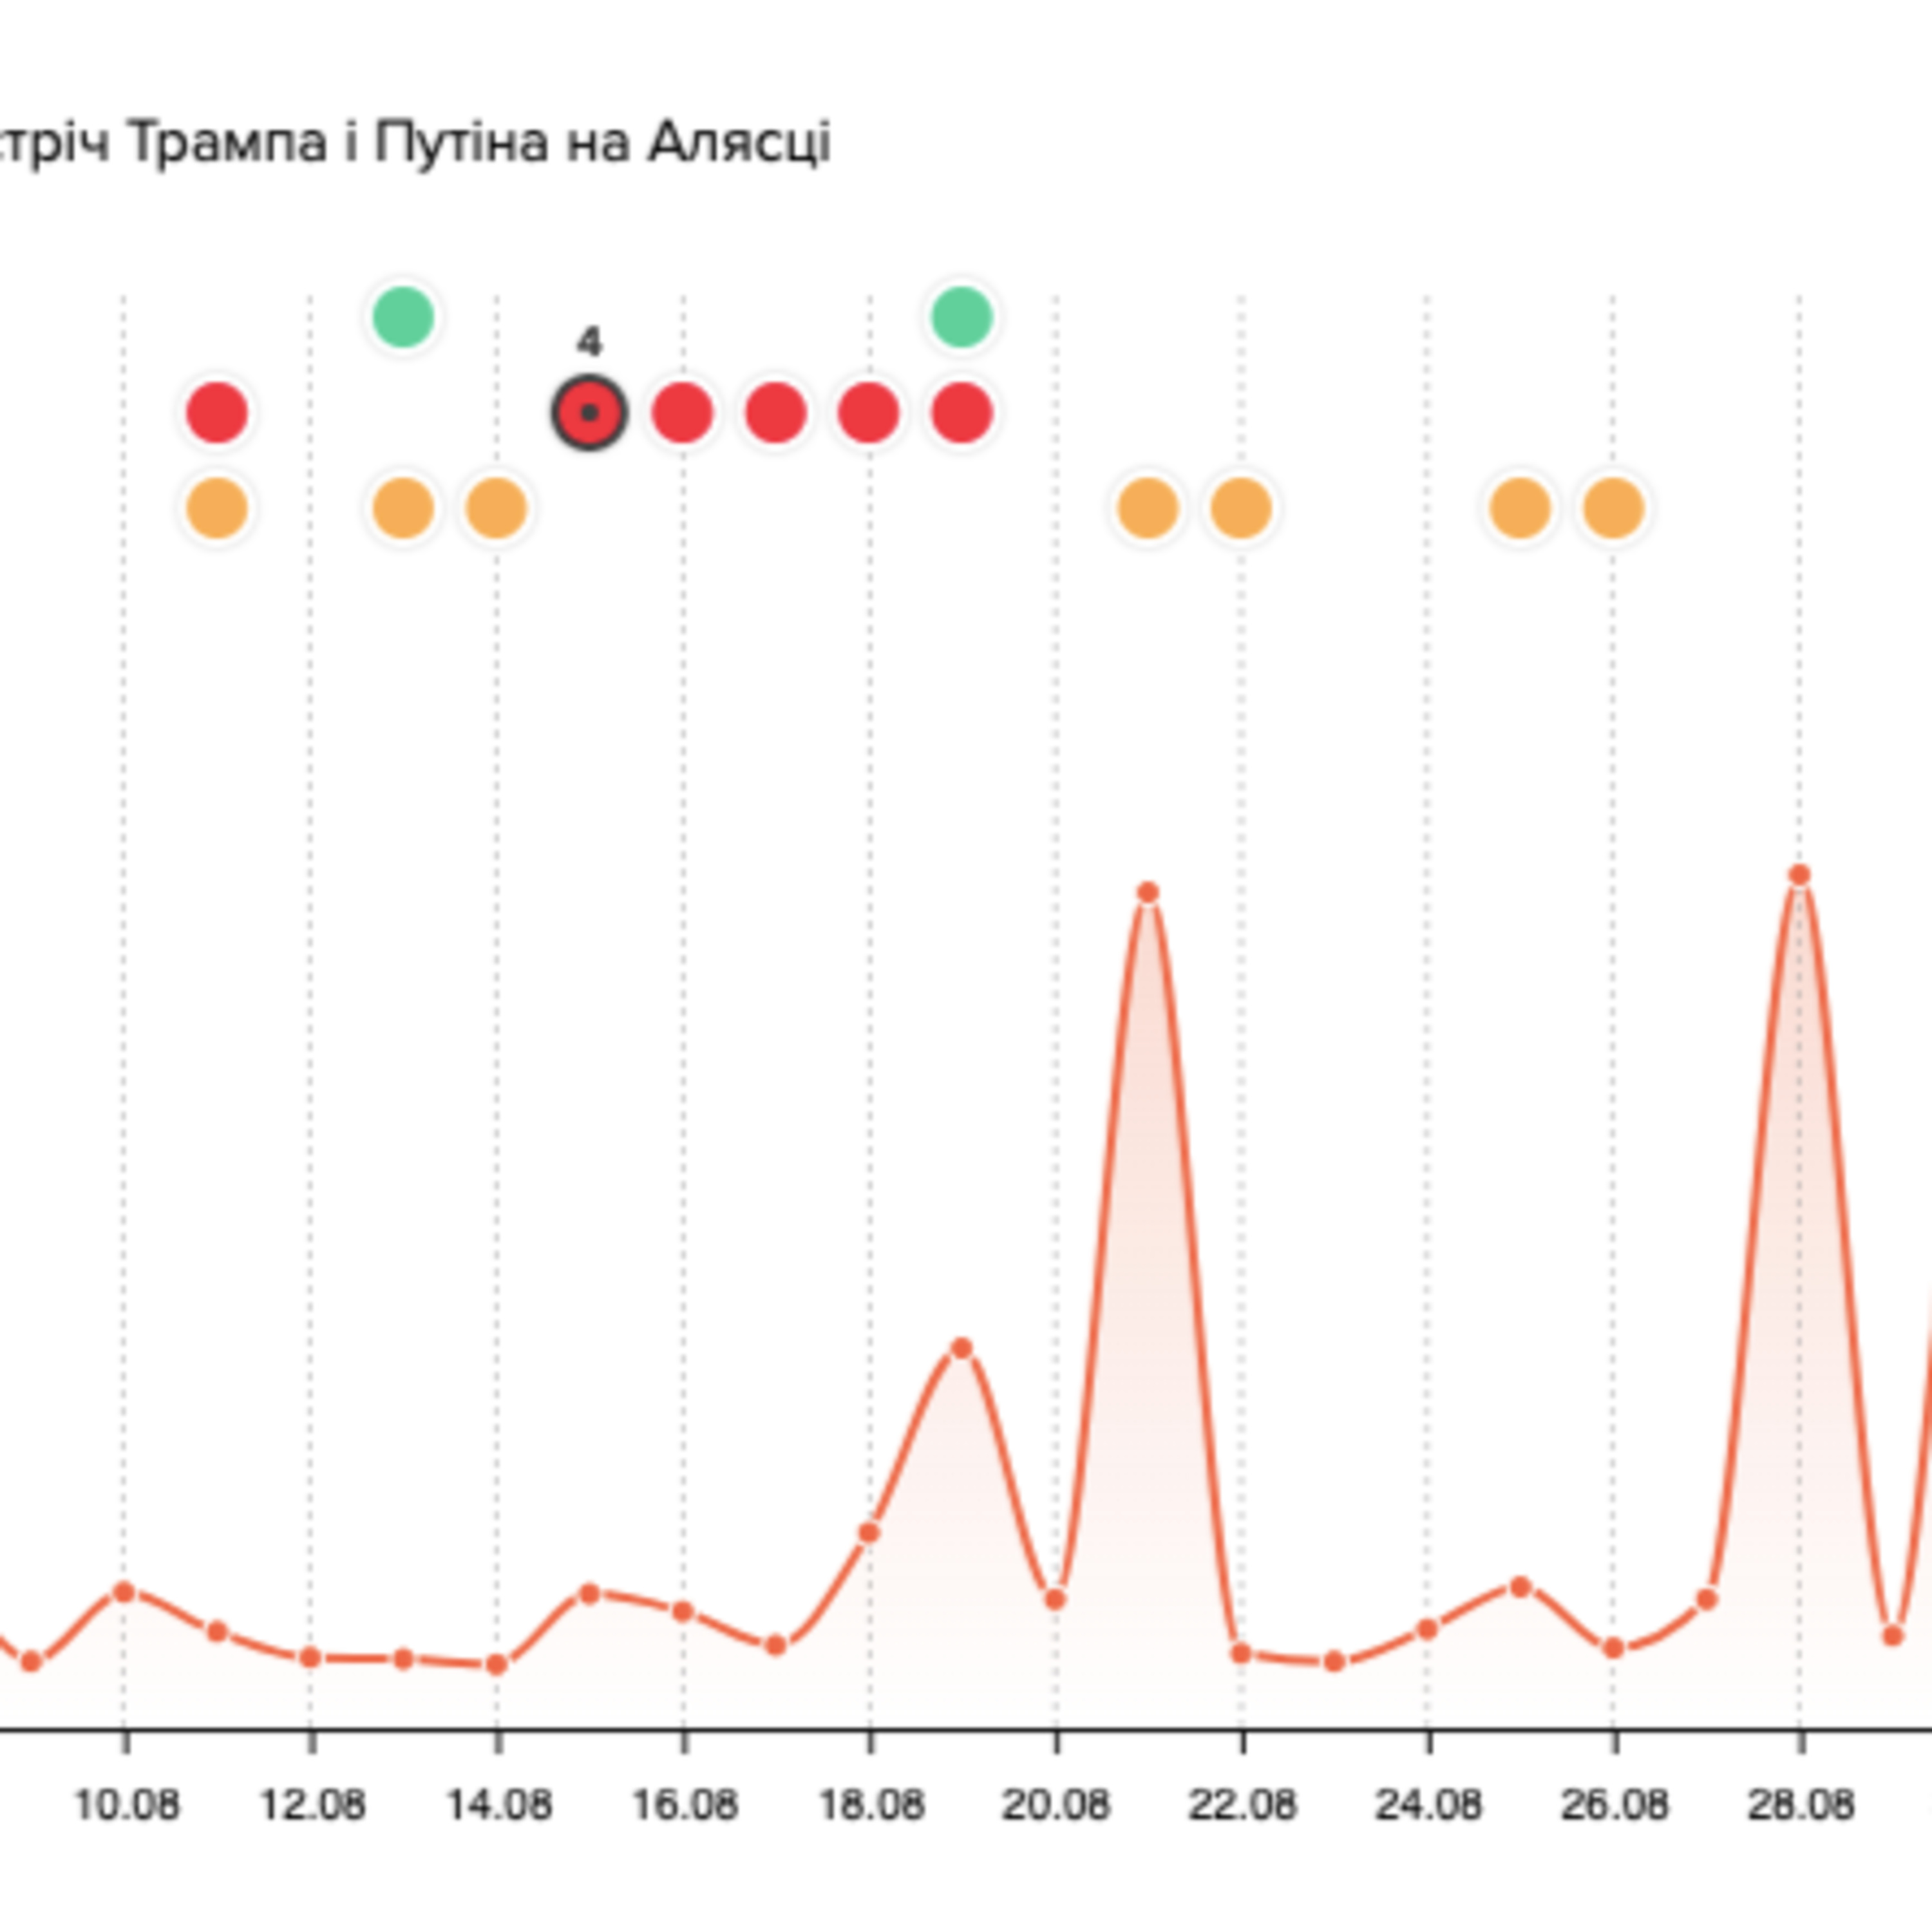1932x1932 pixels.
Task: Open the orange event dot on 25.08
Action: click(1520, 508)
